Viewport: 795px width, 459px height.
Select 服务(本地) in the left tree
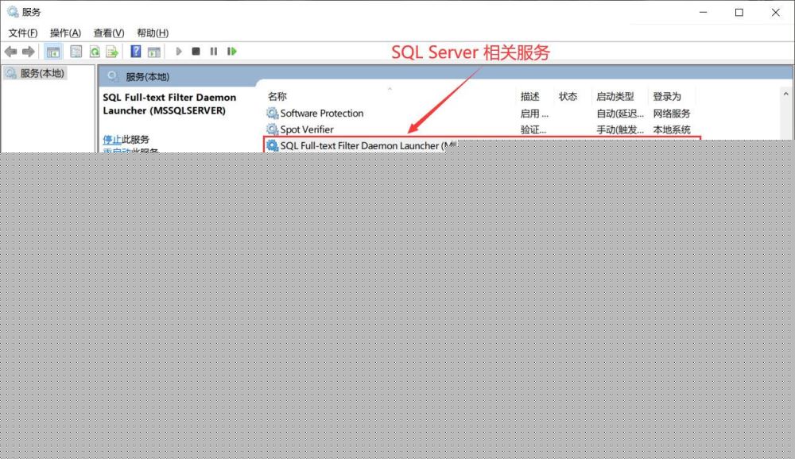click(42, 73)
